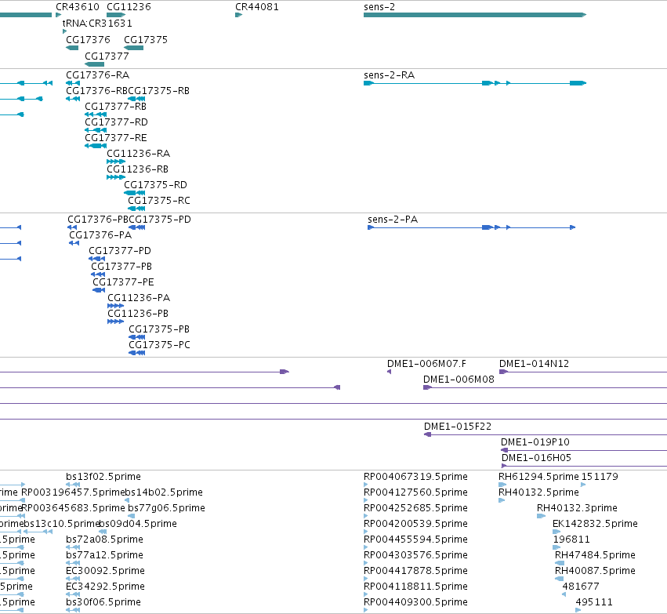Open EST RH61294.5prime label
The width and height of the screenshot is (667, 614).
(x=538, y=477)
